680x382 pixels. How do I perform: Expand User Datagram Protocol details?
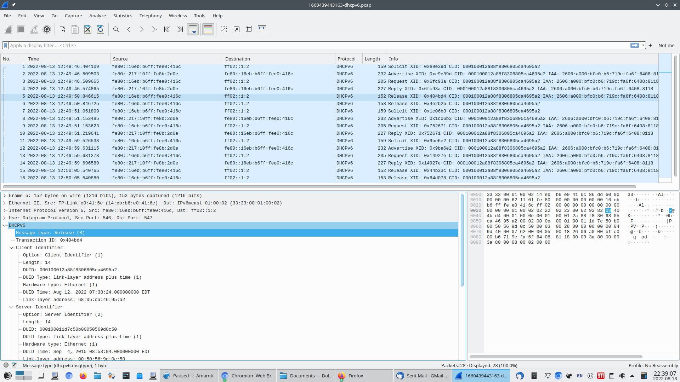[5, 218]
